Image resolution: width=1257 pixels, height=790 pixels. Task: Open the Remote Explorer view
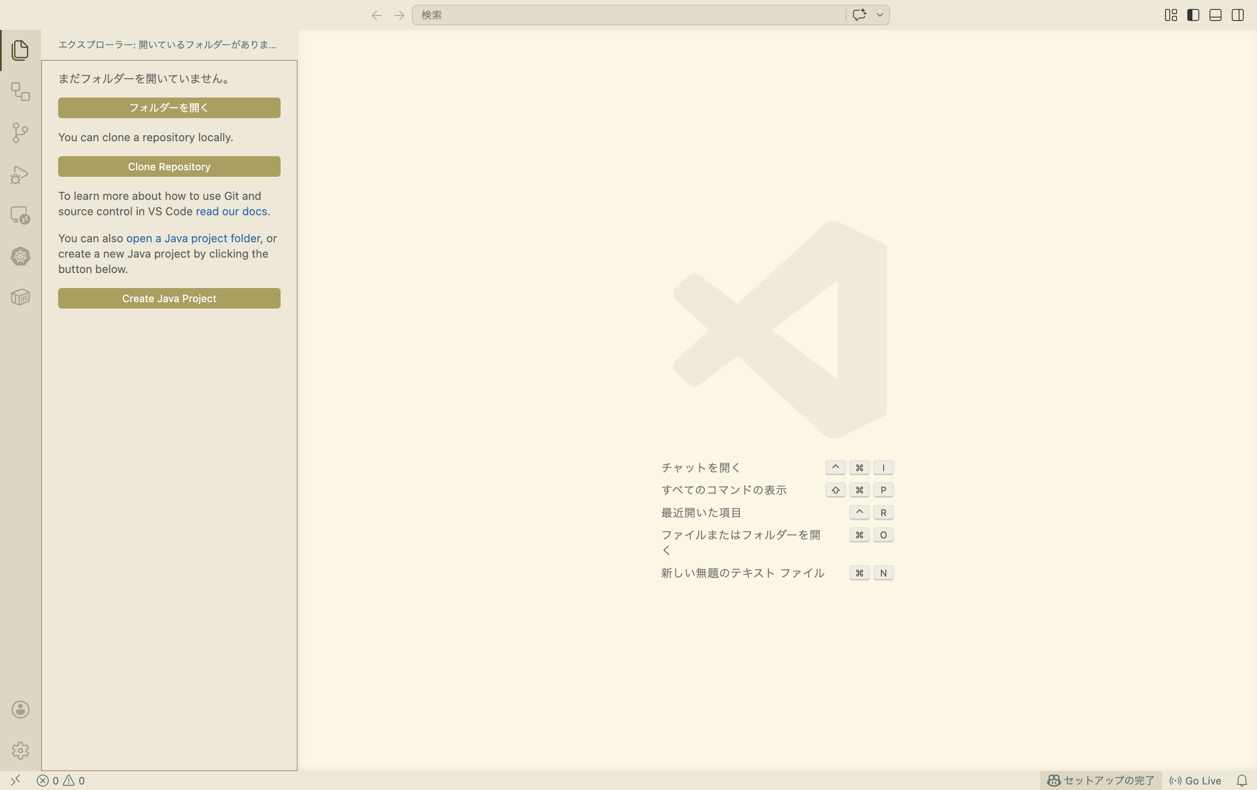(20, 215)
